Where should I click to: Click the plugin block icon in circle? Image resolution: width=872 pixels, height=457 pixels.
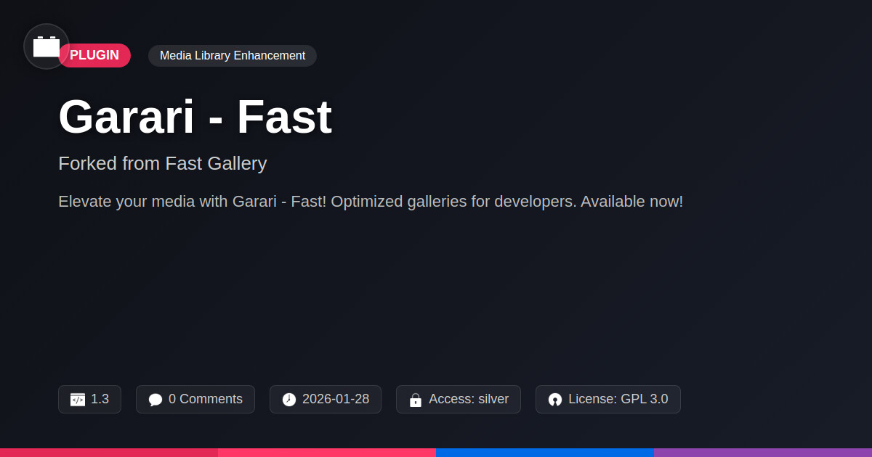pyautogui.click(x=47, y=46)
